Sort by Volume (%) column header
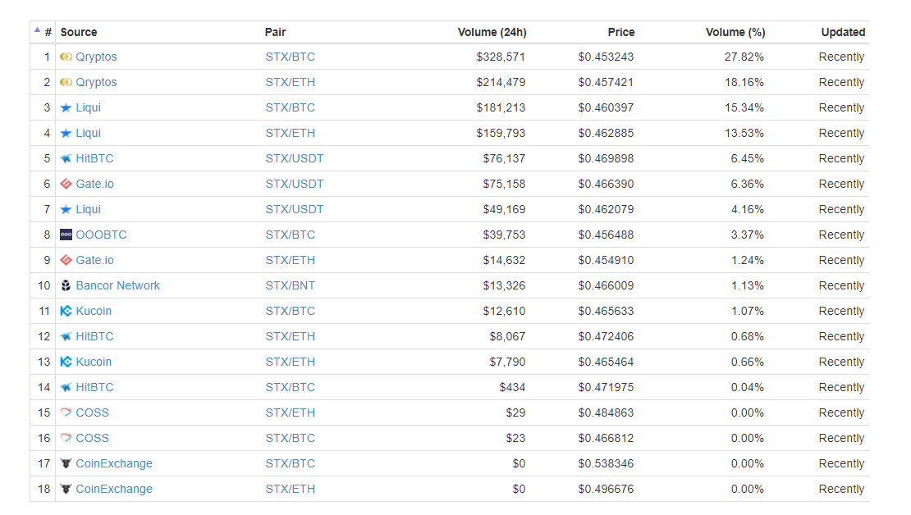Screen dimensions: 911x515 735,33
